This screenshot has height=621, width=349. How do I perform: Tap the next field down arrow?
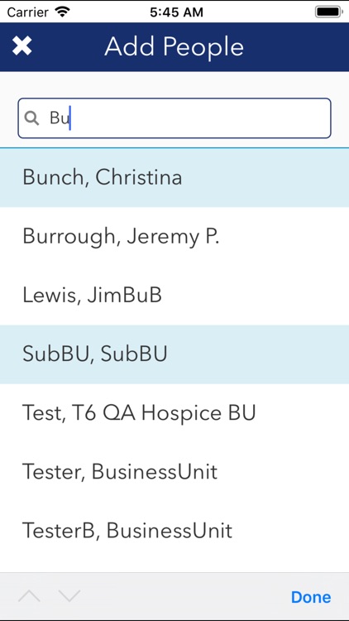(69, 595)
